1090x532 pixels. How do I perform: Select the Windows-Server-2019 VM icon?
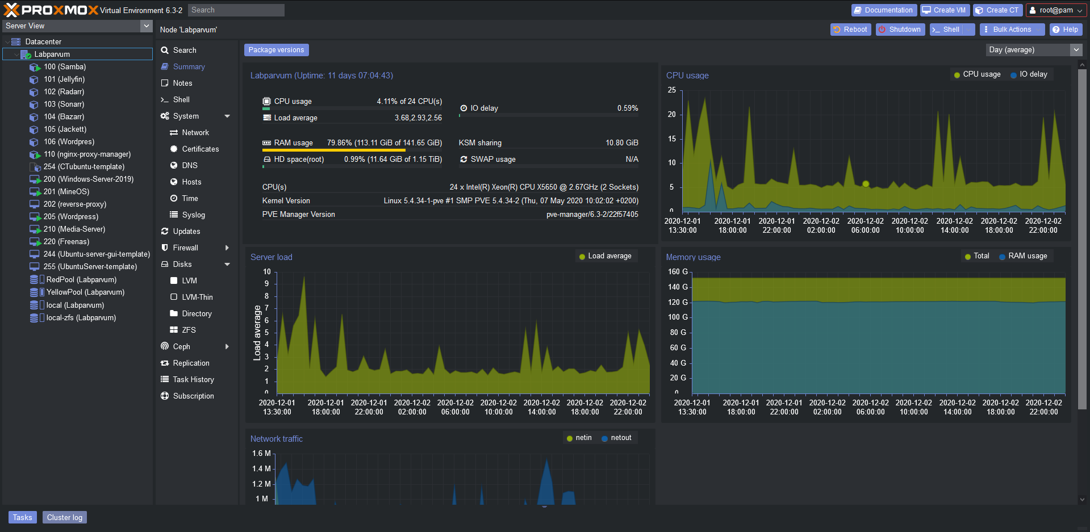point(35,179)
